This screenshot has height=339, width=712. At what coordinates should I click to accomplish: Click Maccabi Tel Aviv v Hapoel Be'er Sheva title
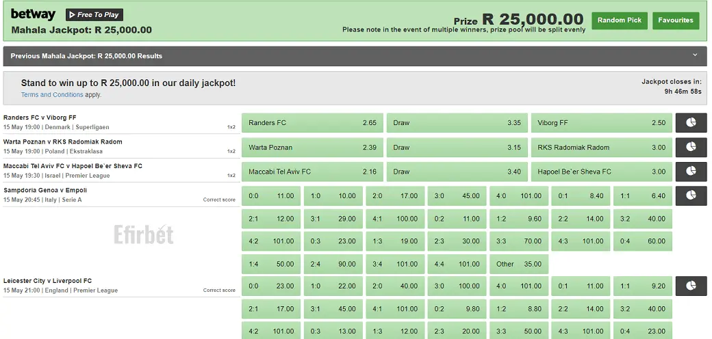point(73,166)
